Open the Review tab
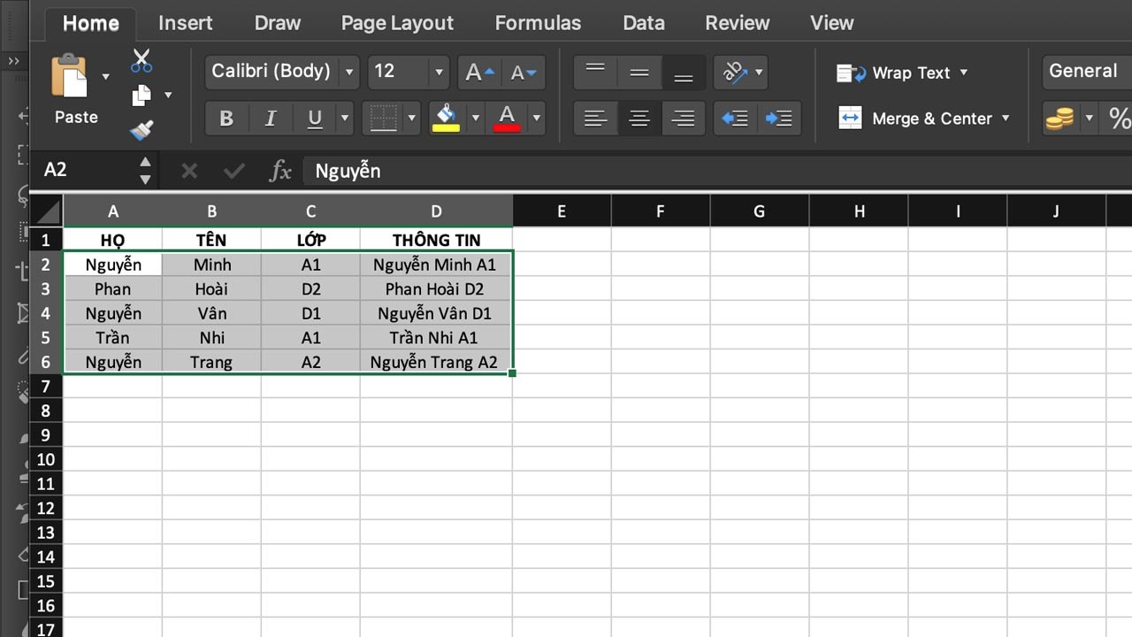Screen dimensions: 1132x637 pyautogui.click(x=738, y=23)
